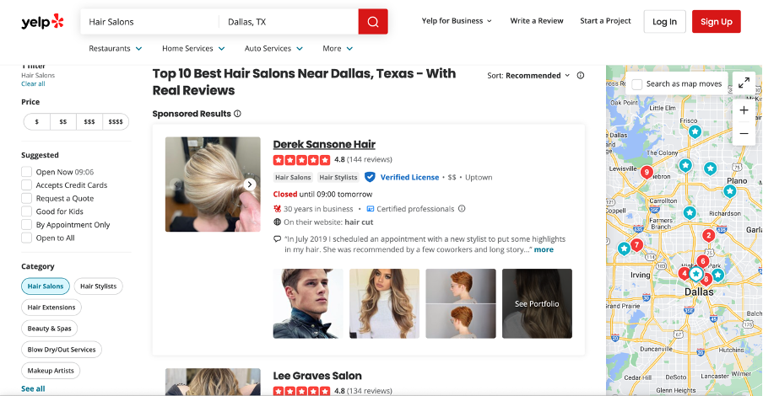Open the Yelp for Business dropdown

click(x=457, y=21)
